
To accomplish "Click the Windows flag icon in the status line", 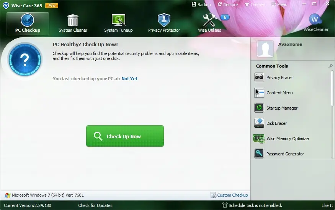I will coord(8,195).
